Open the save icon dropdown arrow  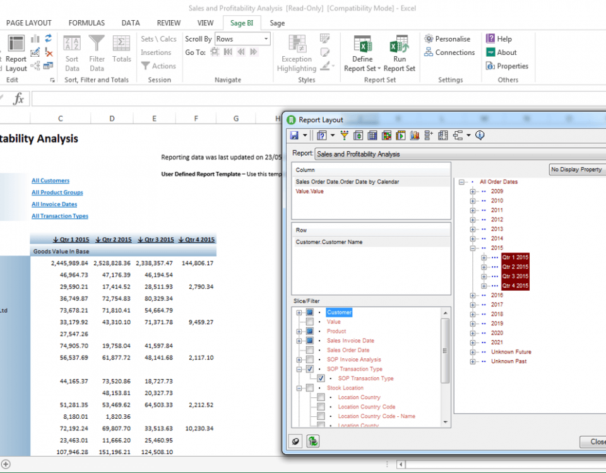(x=305, y=135)
